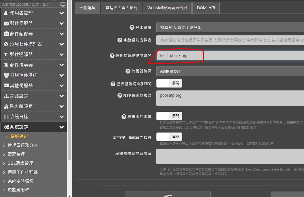Enable the 表格按下Enter才搜尋 switch
This screenshot has height=197, width=304.
point(169,137)
